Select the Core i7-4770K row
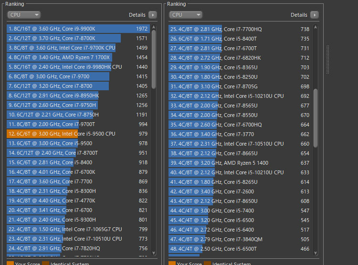This screenshot has width=358, height=265. [x=78, y=201]
